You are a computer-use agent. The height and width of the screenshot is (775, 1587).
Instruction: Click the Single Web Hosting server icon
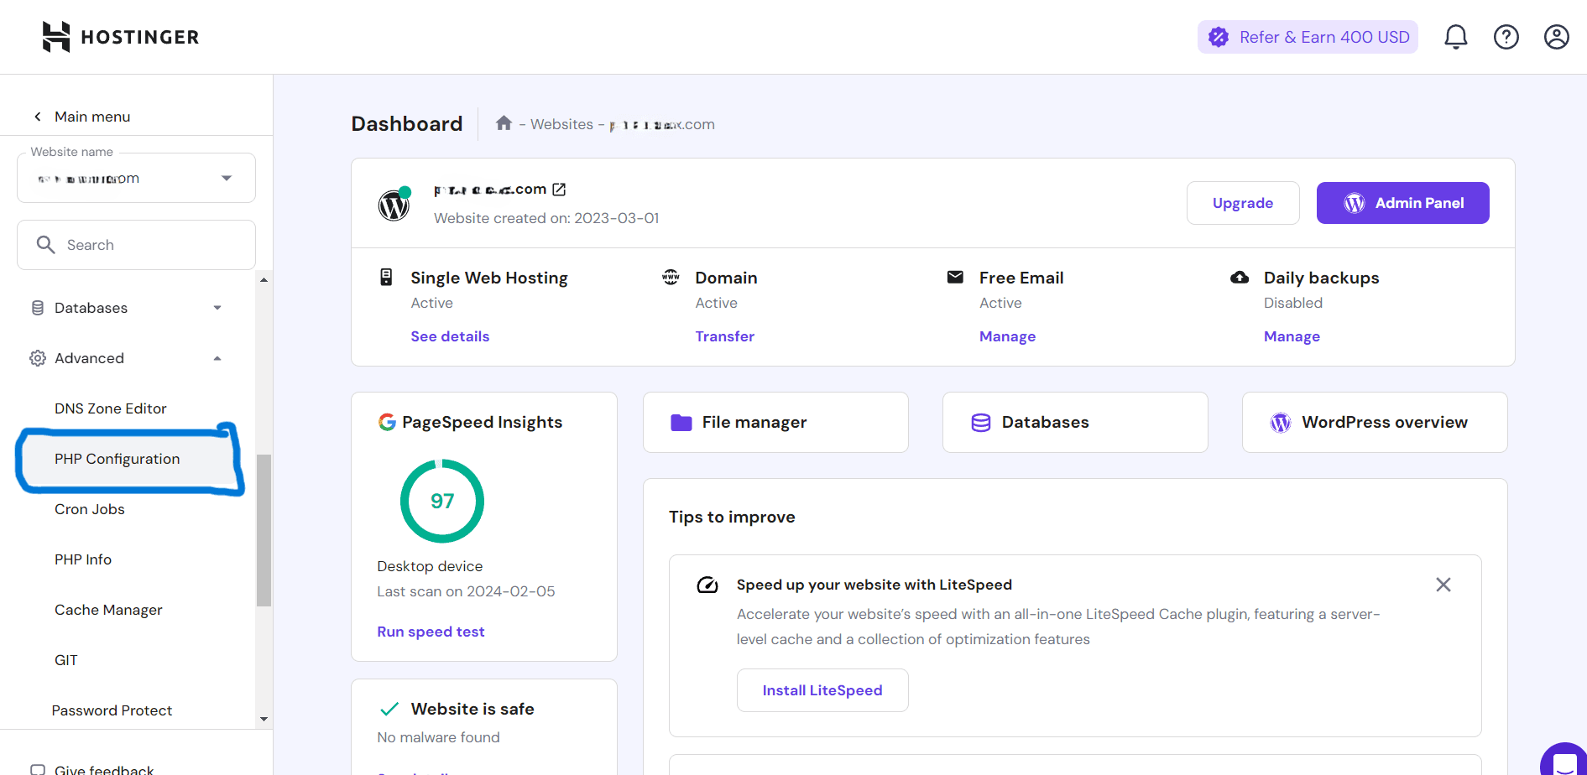(386, 277)
